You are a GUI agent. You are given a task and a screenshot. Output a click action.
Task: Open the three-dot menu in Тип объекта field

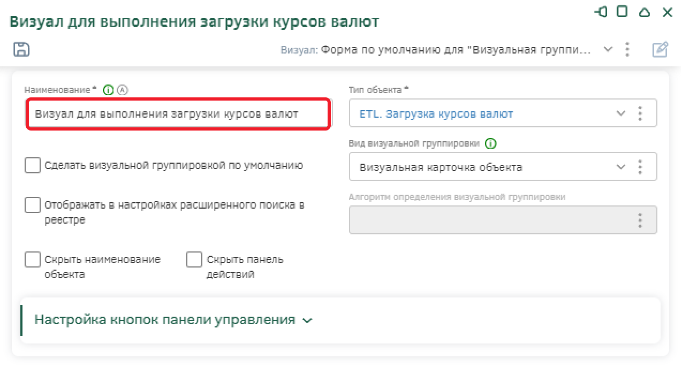[x=640, y=113]
